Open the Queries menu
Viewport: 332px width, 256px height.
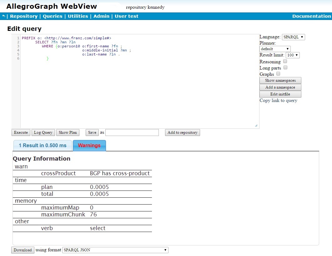[53, 16]
